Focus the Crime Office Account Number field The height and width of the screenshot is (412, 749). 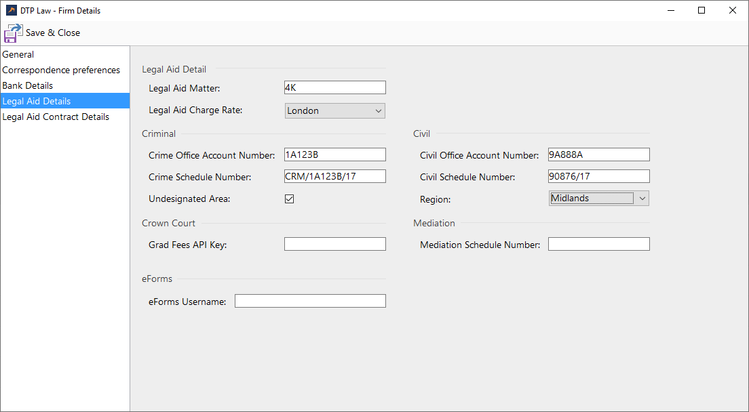pyautogui.click(x=335, y=154)
